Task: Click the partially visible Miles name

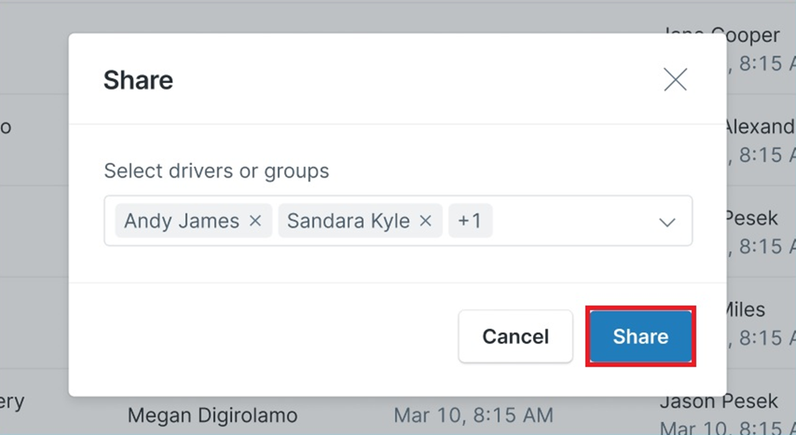Action: pos(746,309)
